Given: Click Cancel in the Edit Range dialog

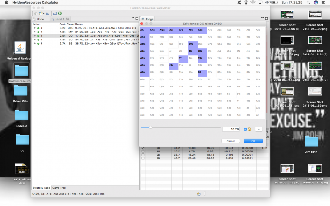Looking at the screenshot, I should pos(231,141).
